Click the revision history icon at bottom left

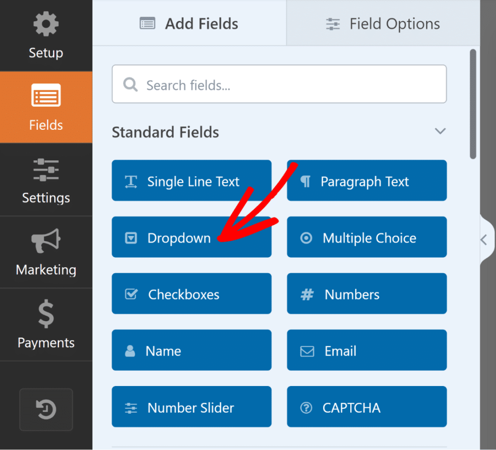pos(46,409)
